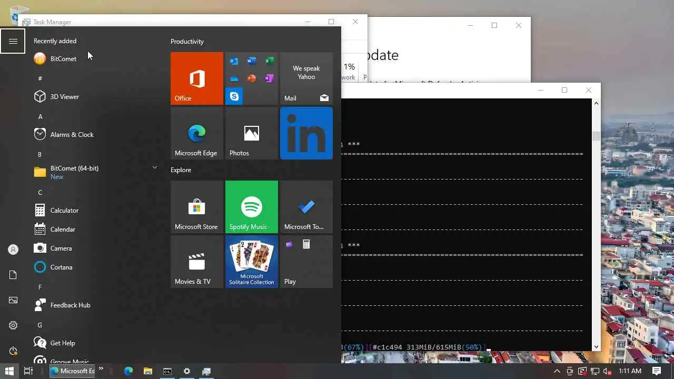Open Cortana from app list

click(95, 267)
